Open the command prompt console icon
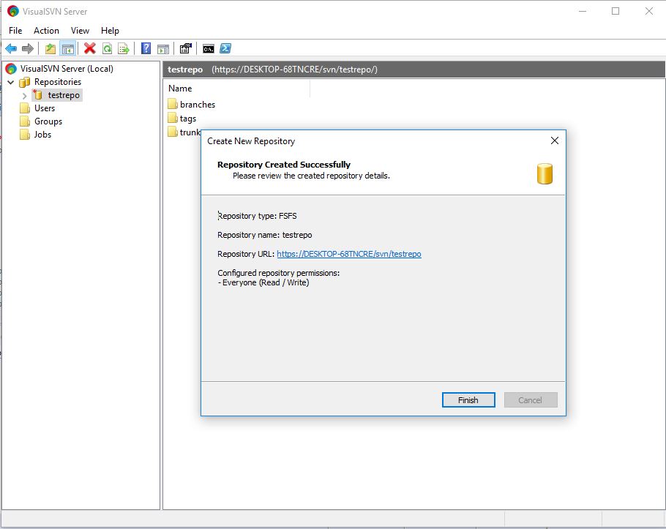Viewport: 666px width, 529px height. point(209,48)
